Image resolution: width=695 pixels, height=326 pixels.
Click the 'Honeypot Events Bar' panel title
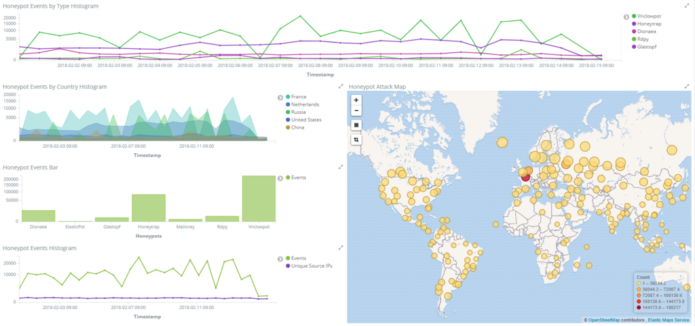tap(31, 167)
